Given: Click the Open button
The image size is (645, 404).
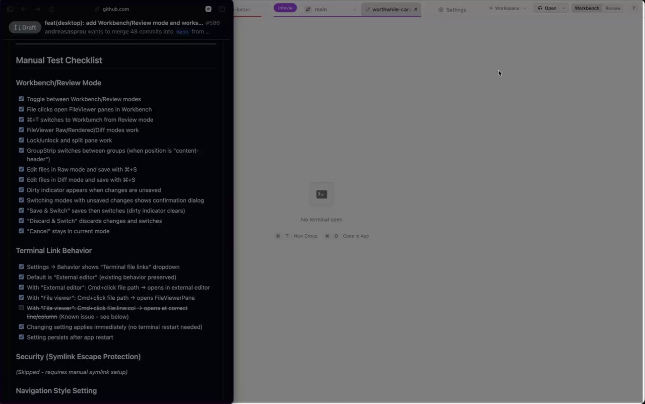Looking at the screenshot, I should [547, 8].
